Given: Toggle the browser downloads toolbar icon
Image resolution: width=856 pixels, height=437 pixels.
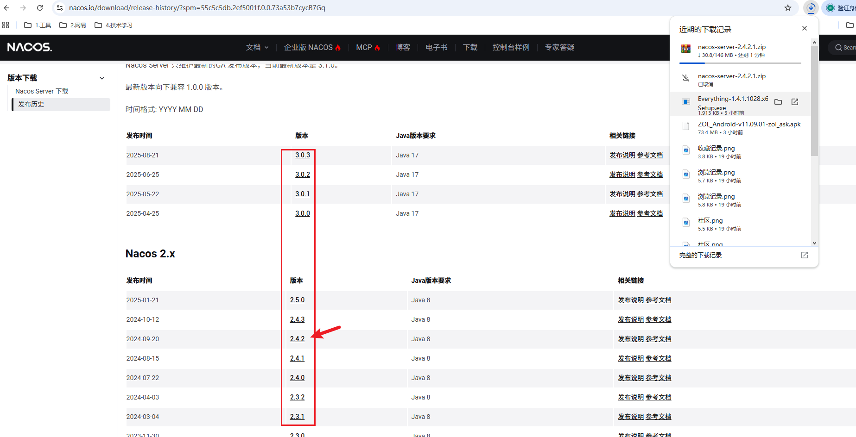Looking at the screenshot, I should pyautogui.click(x=811, y=8).
